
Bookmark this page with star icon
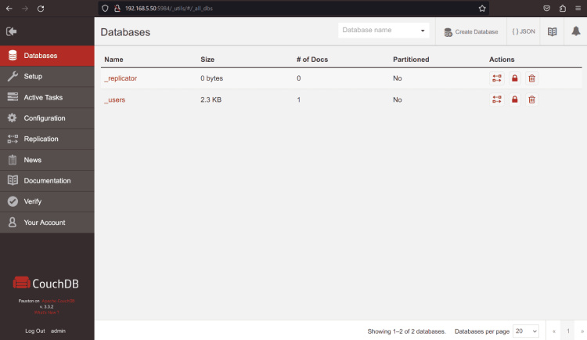click(482, 8)
